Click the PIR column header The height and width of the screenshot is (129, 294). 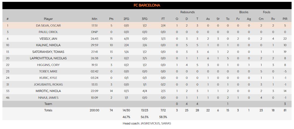285,19
